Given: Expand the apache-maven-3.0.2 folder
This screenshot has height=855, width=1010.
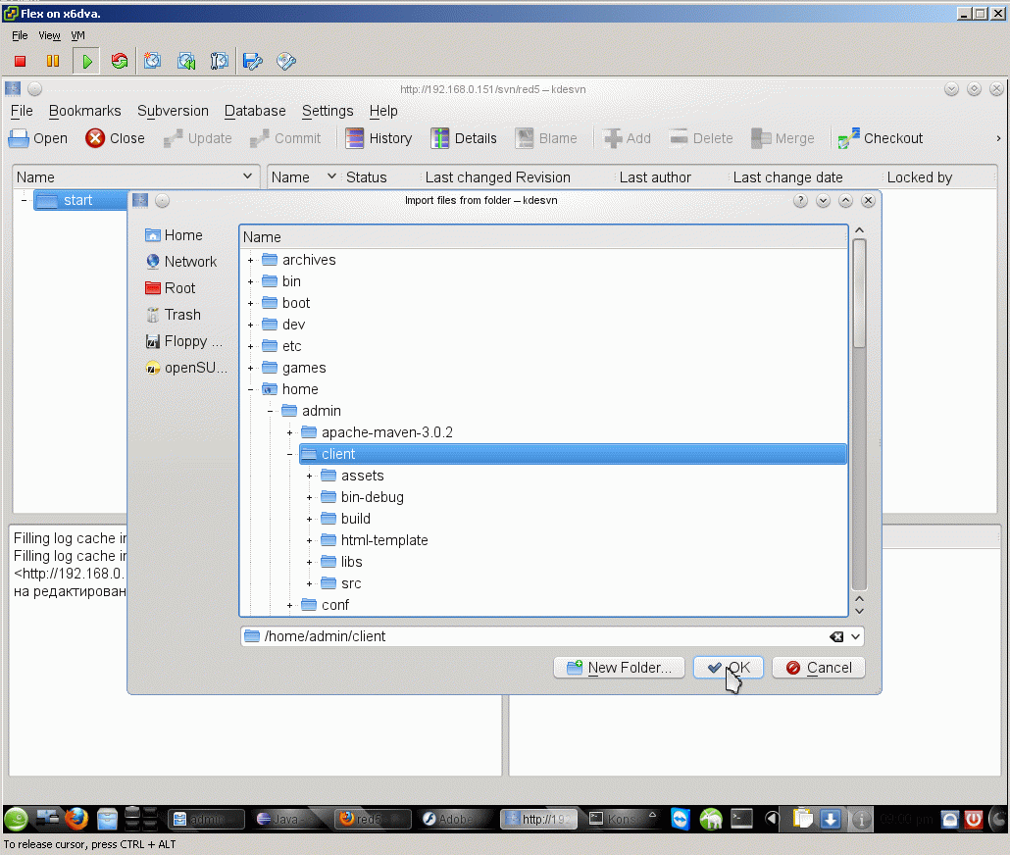Looking at the screenshot, I should 290,433.
